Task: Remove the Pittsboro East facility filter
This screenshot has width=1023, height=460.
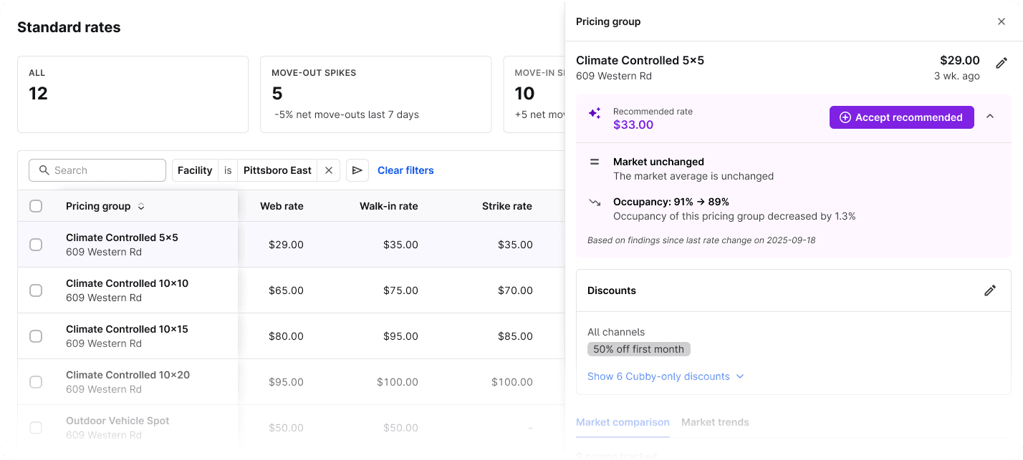Action: [329, 170]
